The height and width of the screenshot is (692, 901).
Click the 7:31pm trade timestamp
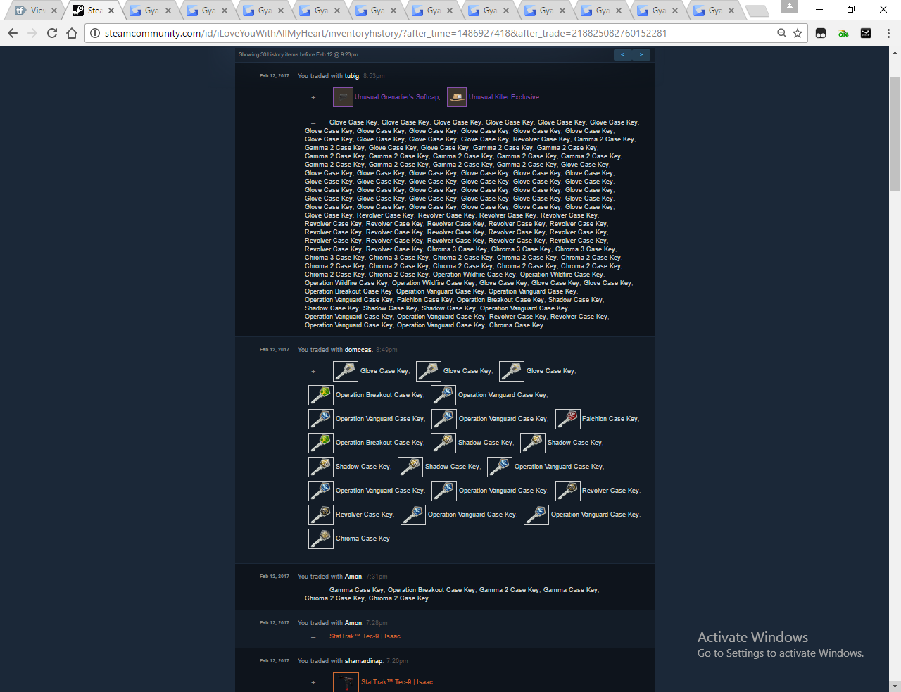pos(377,577)
